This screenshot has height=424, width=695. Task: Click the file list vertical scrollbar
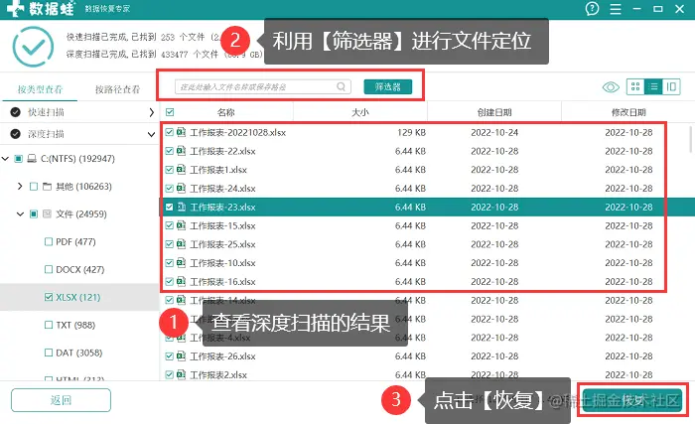pos(691,139)
